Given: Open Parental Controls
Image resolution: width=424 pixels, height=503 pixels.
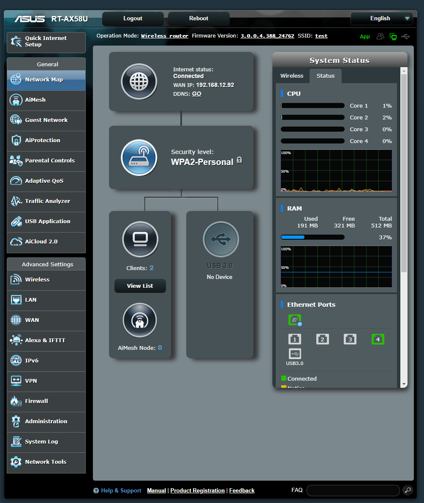Looking at the screenshot, I should [x=46, y=161].
